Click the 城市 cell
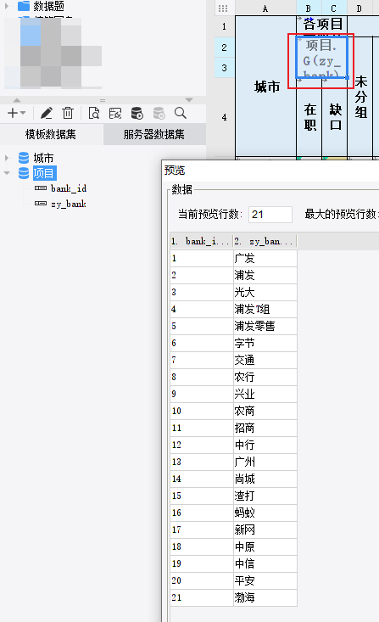Screen dimensions: 379x622 coord(266,86)
